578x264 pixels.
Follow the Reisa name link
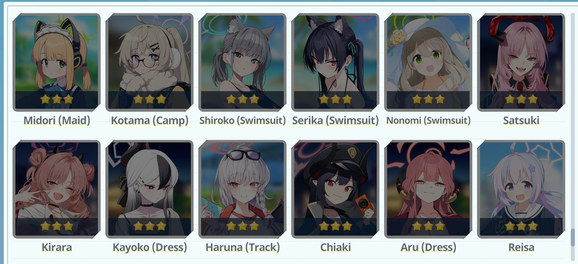pos(521,247)
